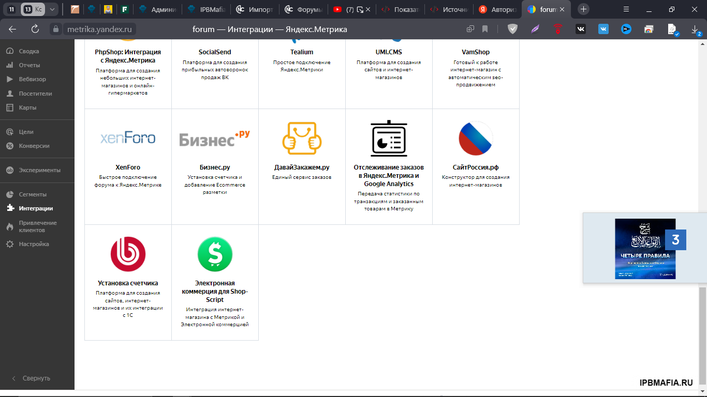707x397 pixels.
Task: Reload the page
Action: (x=35, y=29)
